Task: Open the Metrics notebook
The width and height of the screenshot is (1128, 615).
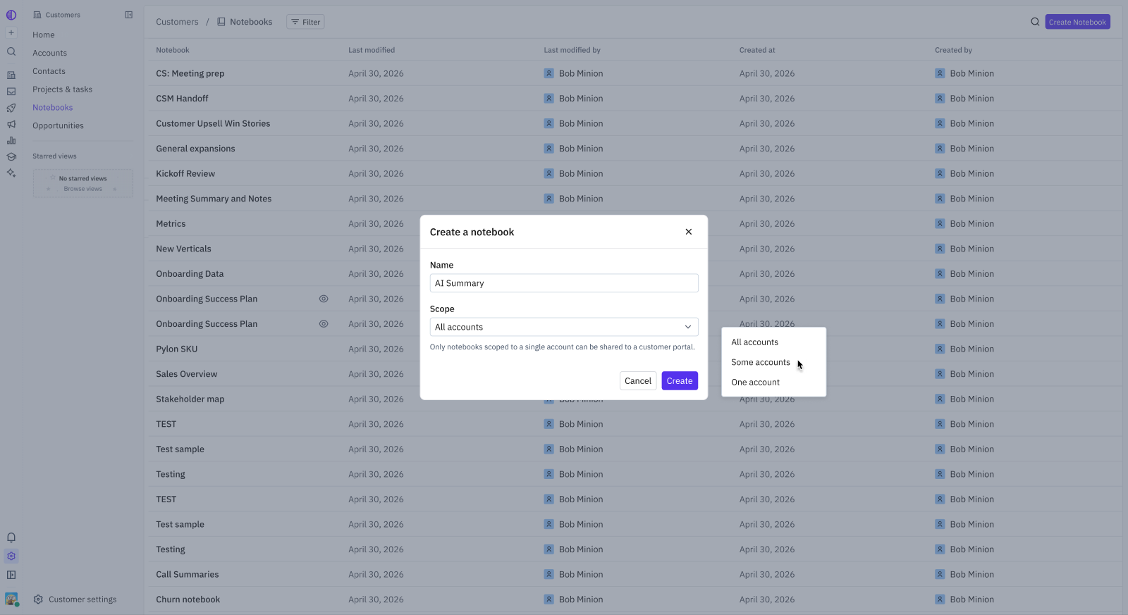Action: click(171, 224)
